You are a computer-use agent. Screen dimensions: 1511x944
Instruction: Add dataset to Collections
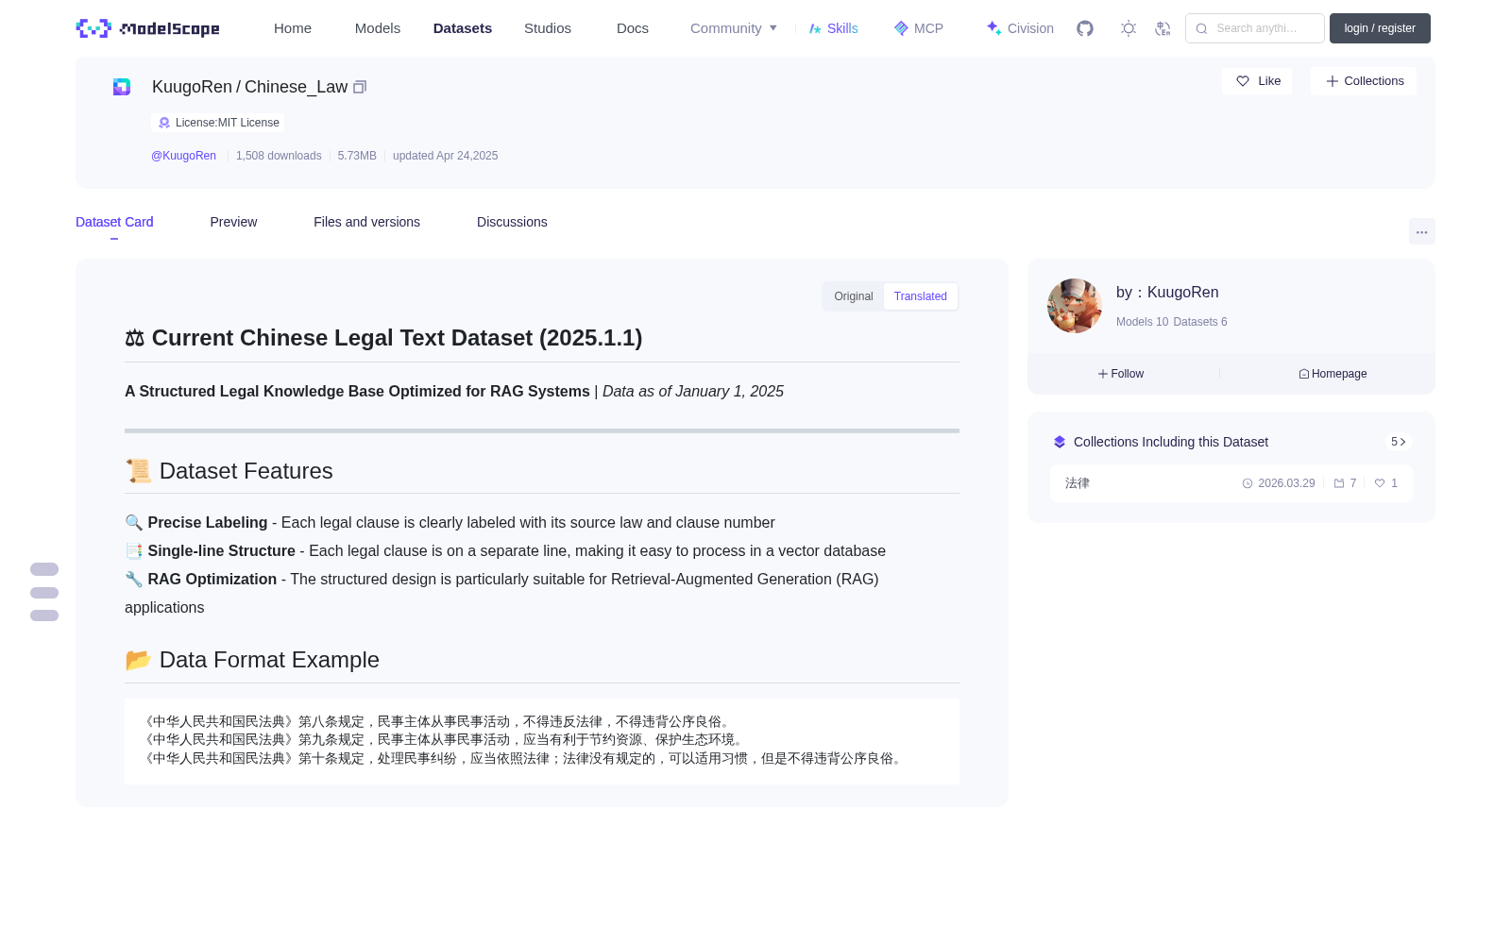pos(1364,81)
